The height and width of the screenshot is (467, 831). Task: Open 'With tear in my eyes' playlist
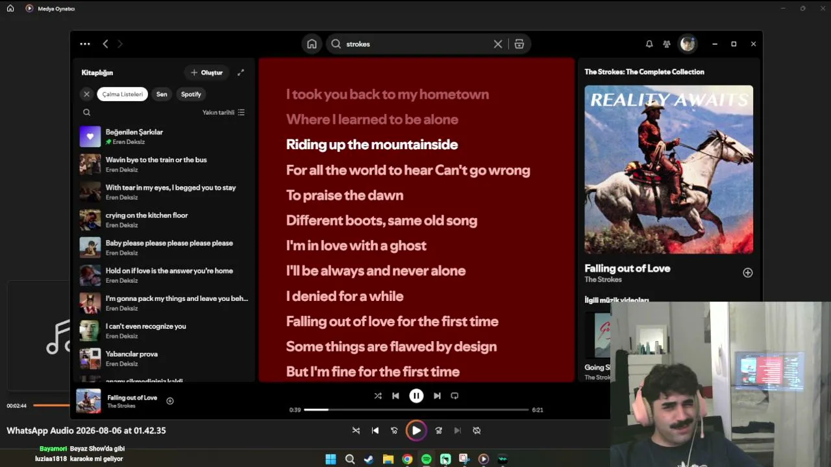point(164,193)
